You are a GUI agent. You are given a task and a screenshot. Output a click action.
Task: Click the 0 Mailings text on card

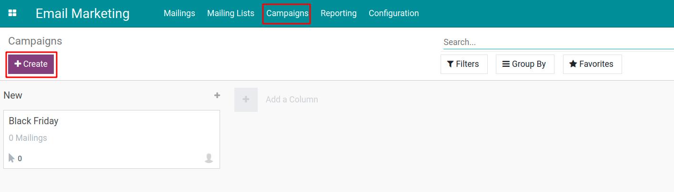pyautogui.click(x=28, y=138)
